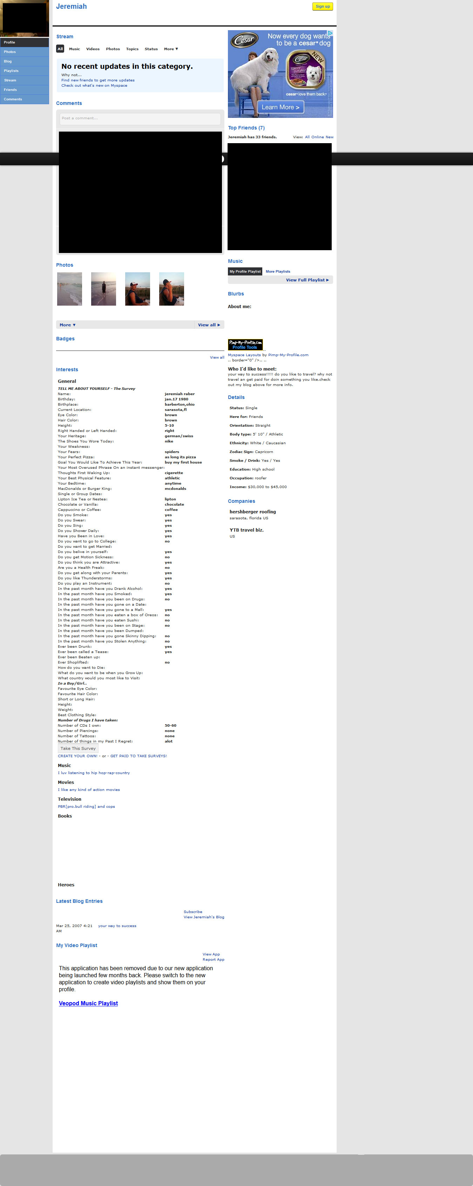
Task: Open Playlists in the left sidebar
Action: click(12, 71)
